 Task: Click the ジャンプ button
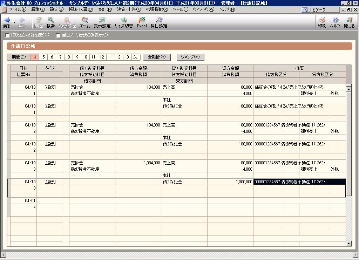(190, 57)
